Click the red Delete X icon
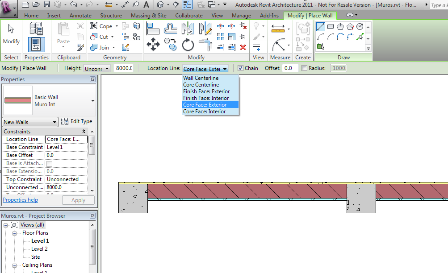Image resolution: width=448 pixels, height=273 pixels. pos(243,47)
